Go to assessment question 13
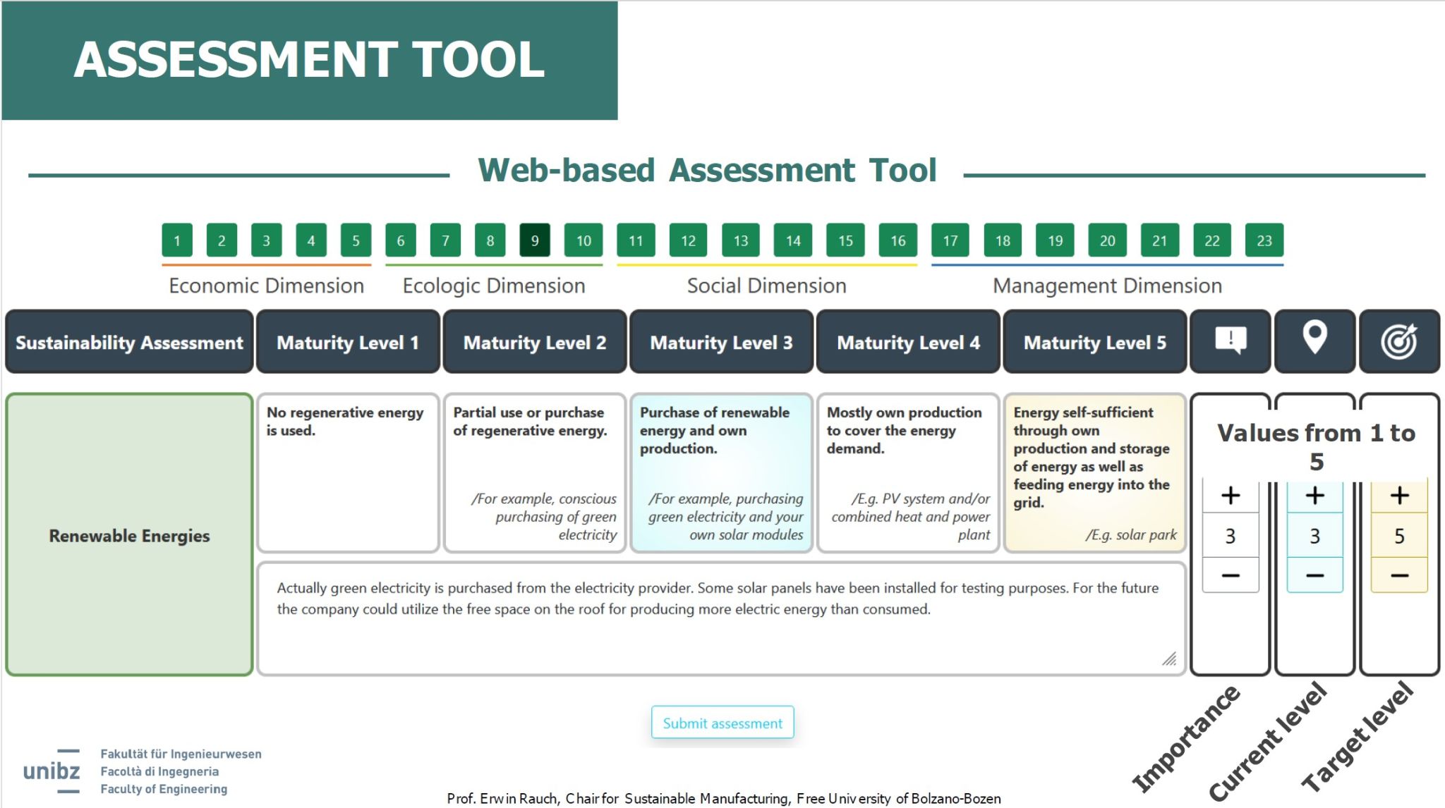Image resolution: width=1445 pixels, height=808 pixels. click(x=741, y=240)
